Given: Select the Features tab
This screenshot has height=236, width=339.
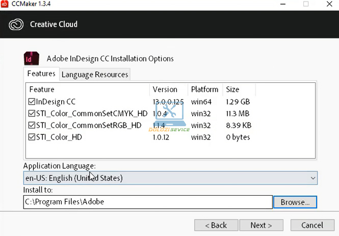Looking at the screenshot, I should click(41, 74).
